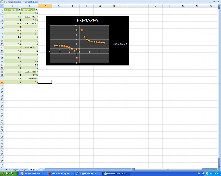221x176 pixels.
Task: Click cell containing 1.142857143
Action: [x=30, y=23]
